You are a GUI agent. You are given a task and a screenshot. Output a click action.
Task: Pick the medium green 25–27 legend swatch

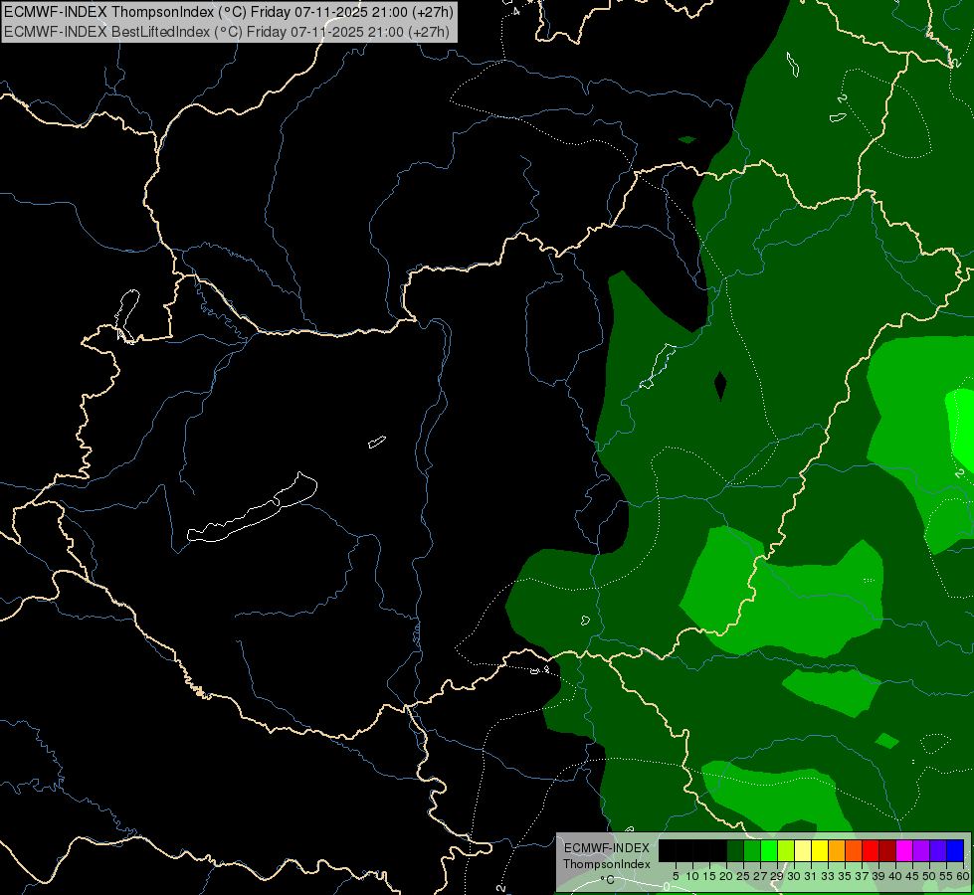[752, 850]
